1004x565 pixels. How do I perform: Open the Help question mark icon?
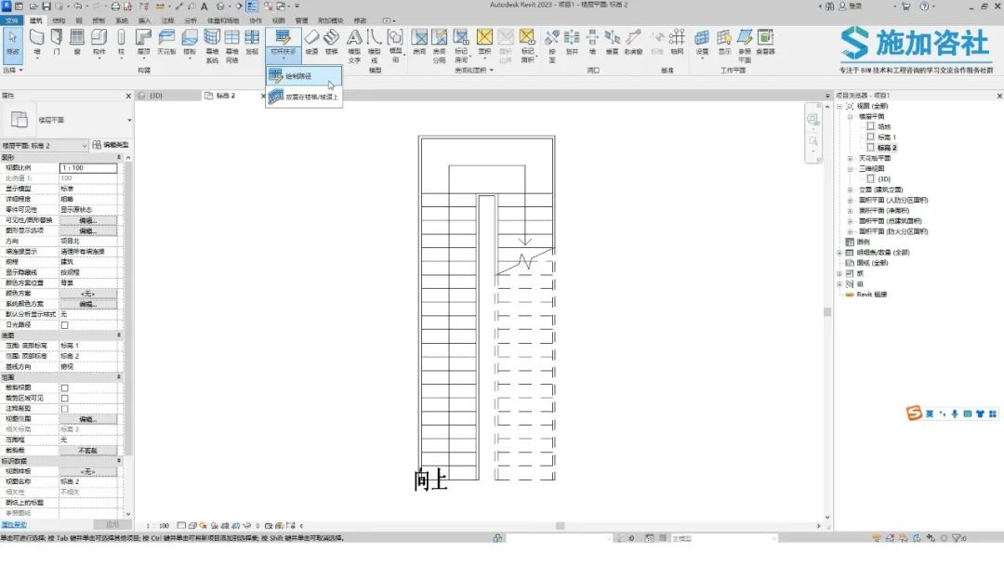pyautogui.click(x=924, y=7)
